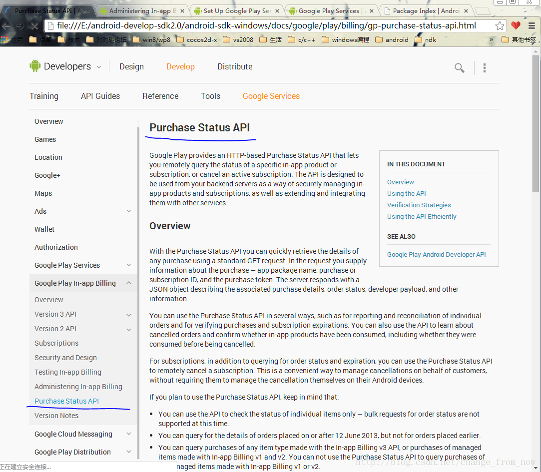Expand the Version 3 API submenu
This screenshot has width=541, height=472.
click(129, 315)
